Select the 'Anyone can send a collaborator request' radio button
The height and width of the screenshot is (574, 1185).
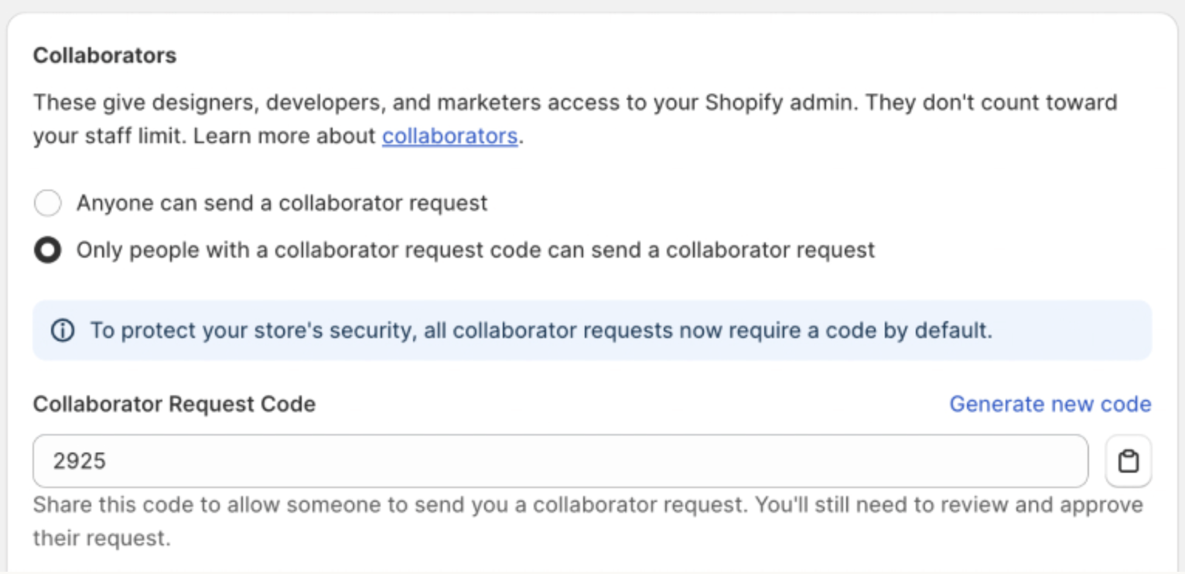[x=47, y=203]
